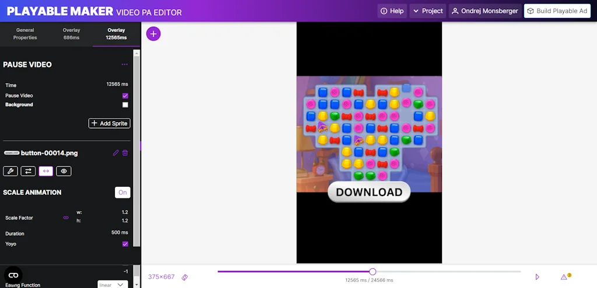597x288 pixels.
Task: Delete button-00014.png sprite with trash icon
Action: tap(125, 153)
